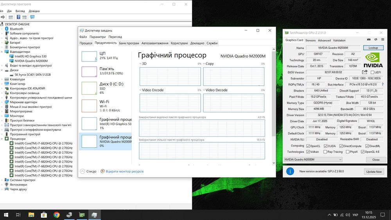The width and height of the screenshot is (391, 220).
Task: Collapse the Диски tree node
Action: [x=2, y=70]
